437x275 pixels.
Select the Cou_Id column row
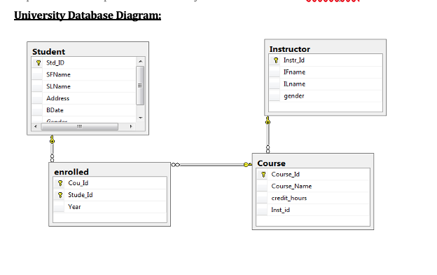pos(110,183)
